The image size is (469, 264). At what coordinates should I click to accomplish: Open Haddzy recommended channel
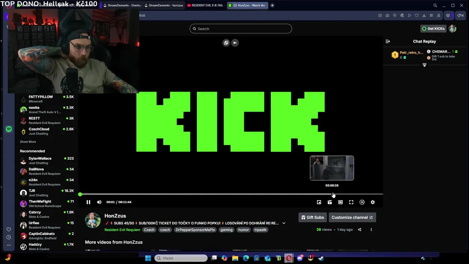click(x=47, y=247)
